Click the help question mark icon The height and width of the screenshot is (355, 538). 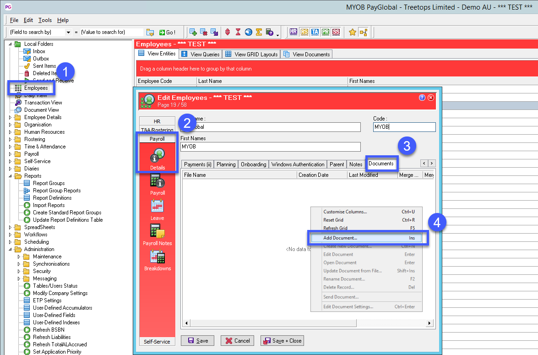click(422, 98)
